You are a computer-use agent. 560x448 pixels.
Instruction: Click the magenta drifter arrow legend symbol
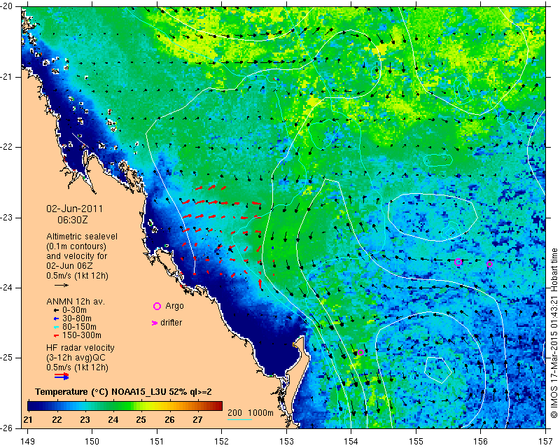click(x=155, y=323)
